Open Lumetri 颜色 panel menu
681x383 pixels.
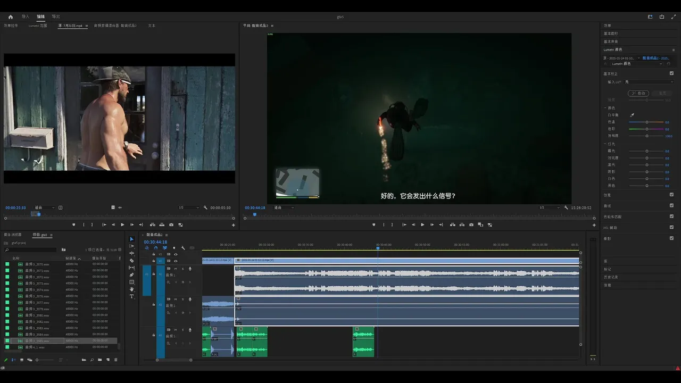(x=674, y=50)
